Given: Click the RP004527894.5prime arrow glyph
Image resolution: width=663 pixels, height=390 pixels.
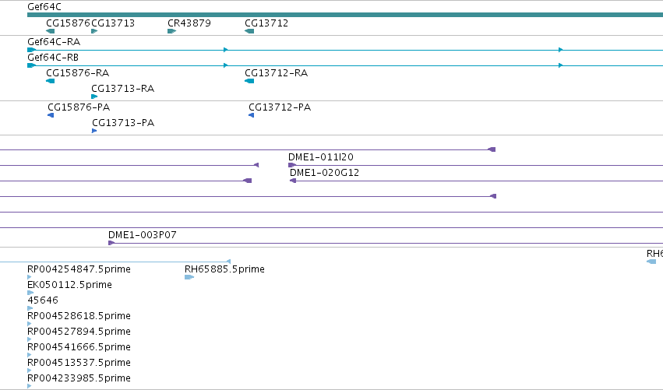Looking at the screenshot, I should [29, 339].
